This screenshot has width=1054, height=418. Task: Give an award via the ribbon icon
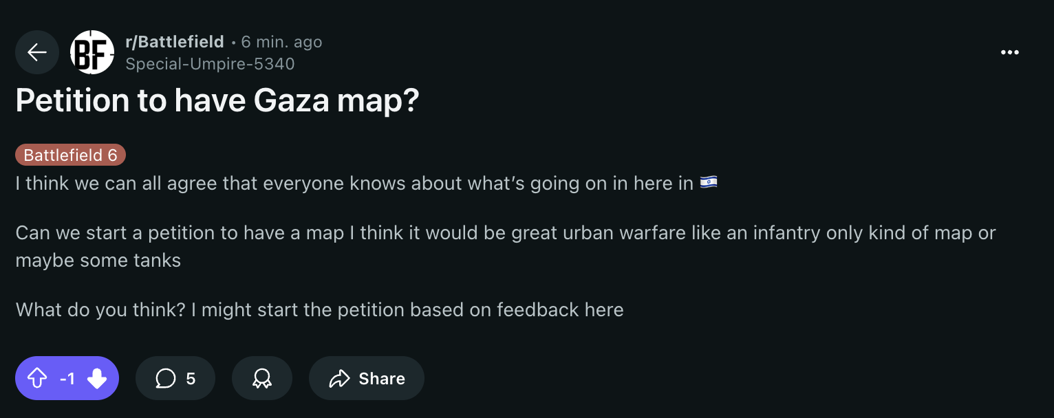click(261, 378)
